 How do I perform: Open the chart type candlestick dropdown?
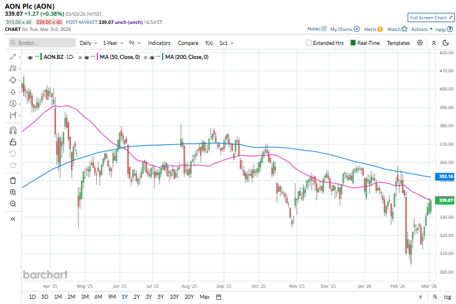click(x=135, y=43)
